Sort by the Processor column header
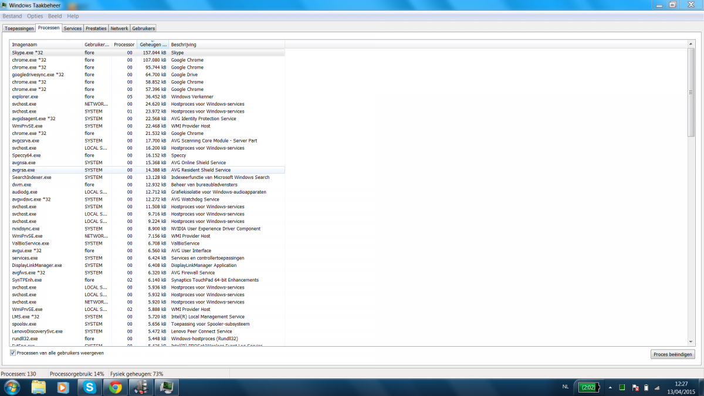 coord(124,45)
